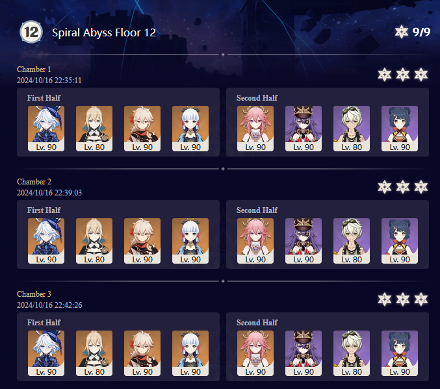
Task: Click Xiangling portrait in Chamber 3 Second Half
Action: coord(400,353)
